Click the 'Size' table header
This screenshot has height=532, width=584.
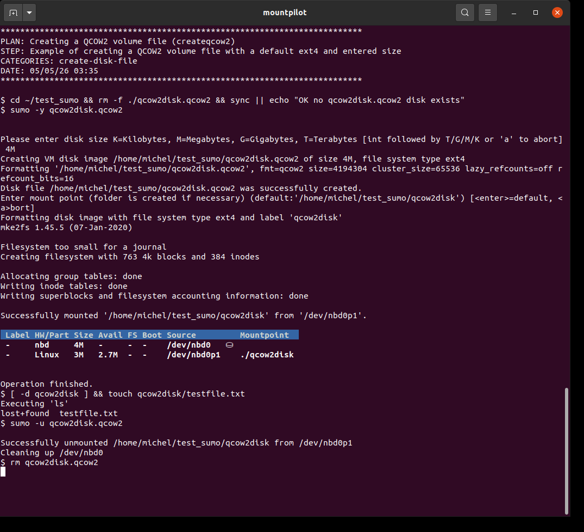tap(84, 335)
